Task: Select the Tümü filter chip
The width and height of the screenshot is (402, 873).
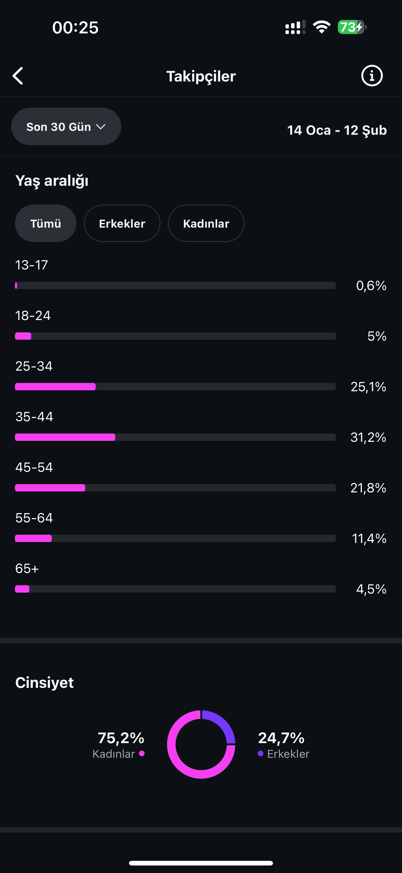Action: 46,223
